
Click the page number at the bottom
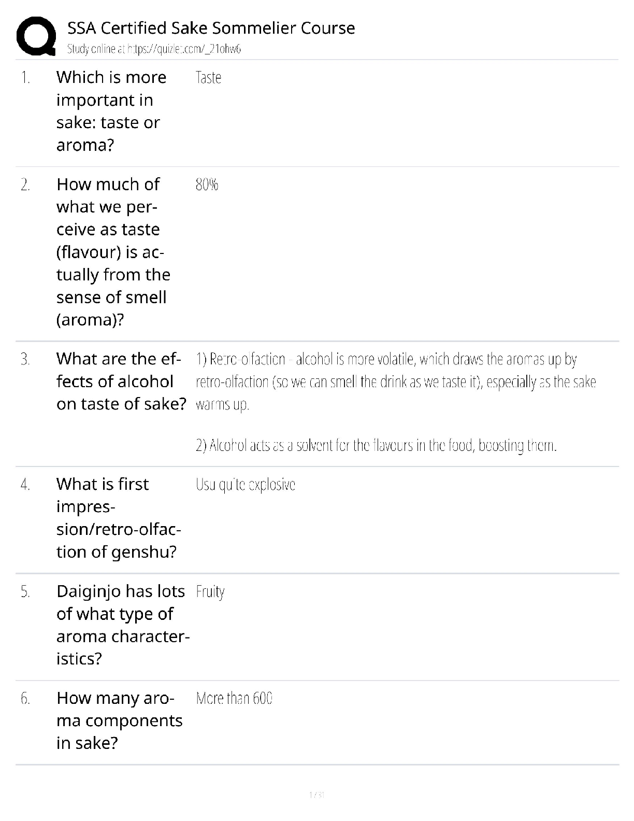[x=316, y=795]
